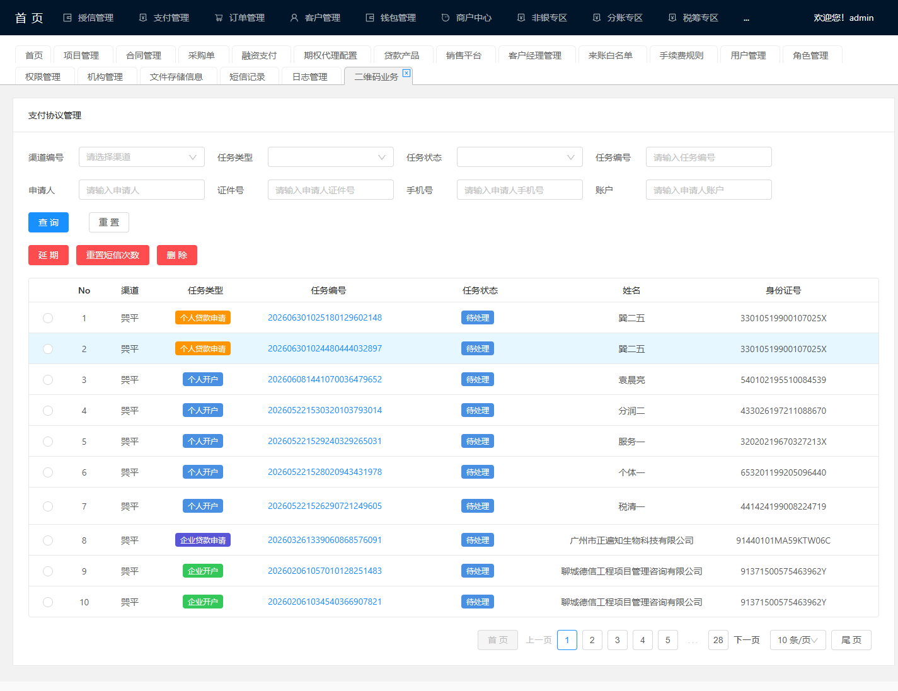Click the 企业贷款申请 purple tag

tap(203, 540)
